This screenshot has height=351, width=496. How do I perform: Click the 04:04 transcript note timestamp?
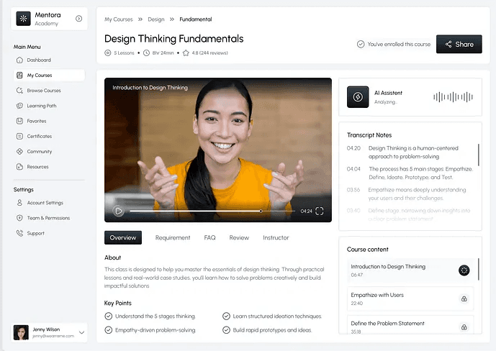(353, 169)
